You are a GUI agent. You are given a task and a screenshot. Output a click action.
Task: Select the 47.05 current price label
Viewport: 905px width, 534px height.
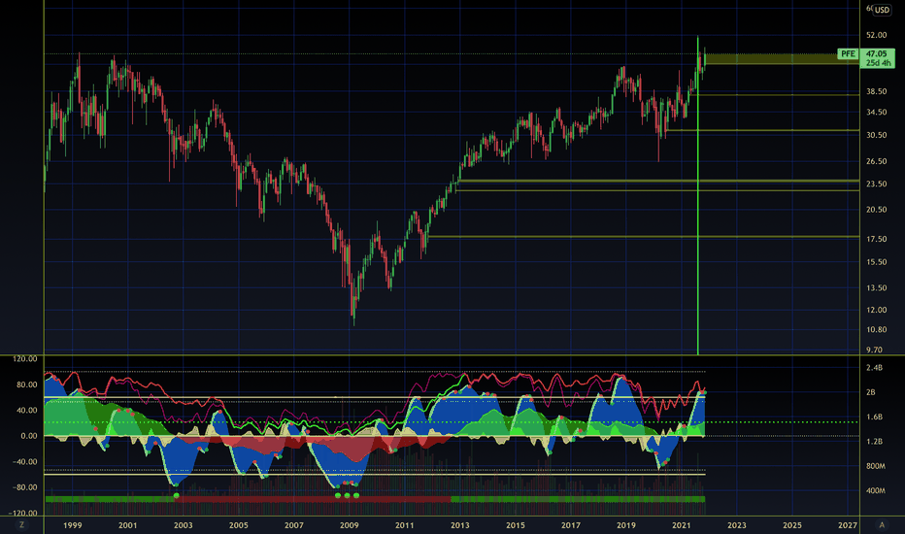[877, 53]
